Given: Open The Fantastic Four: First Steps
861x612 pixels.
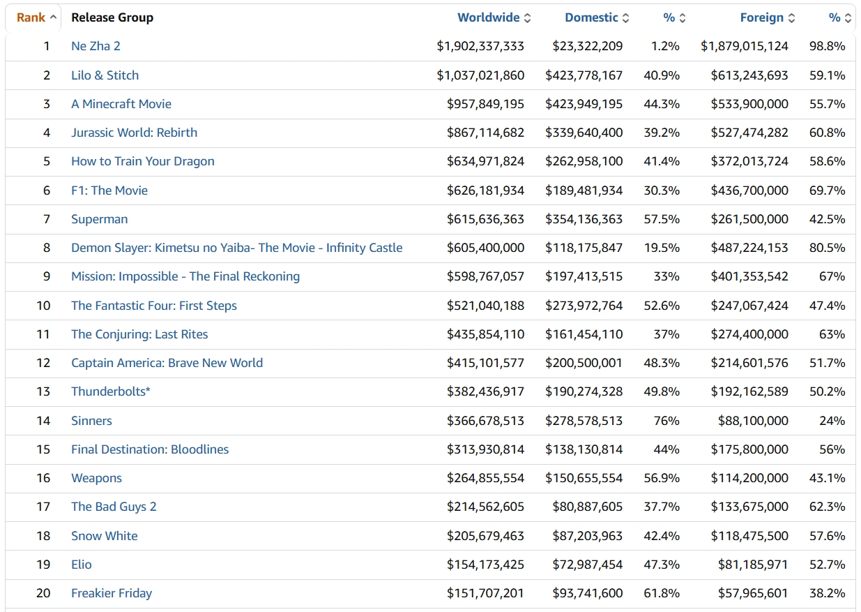Looking at the screenshot, I should pos(153,306).
